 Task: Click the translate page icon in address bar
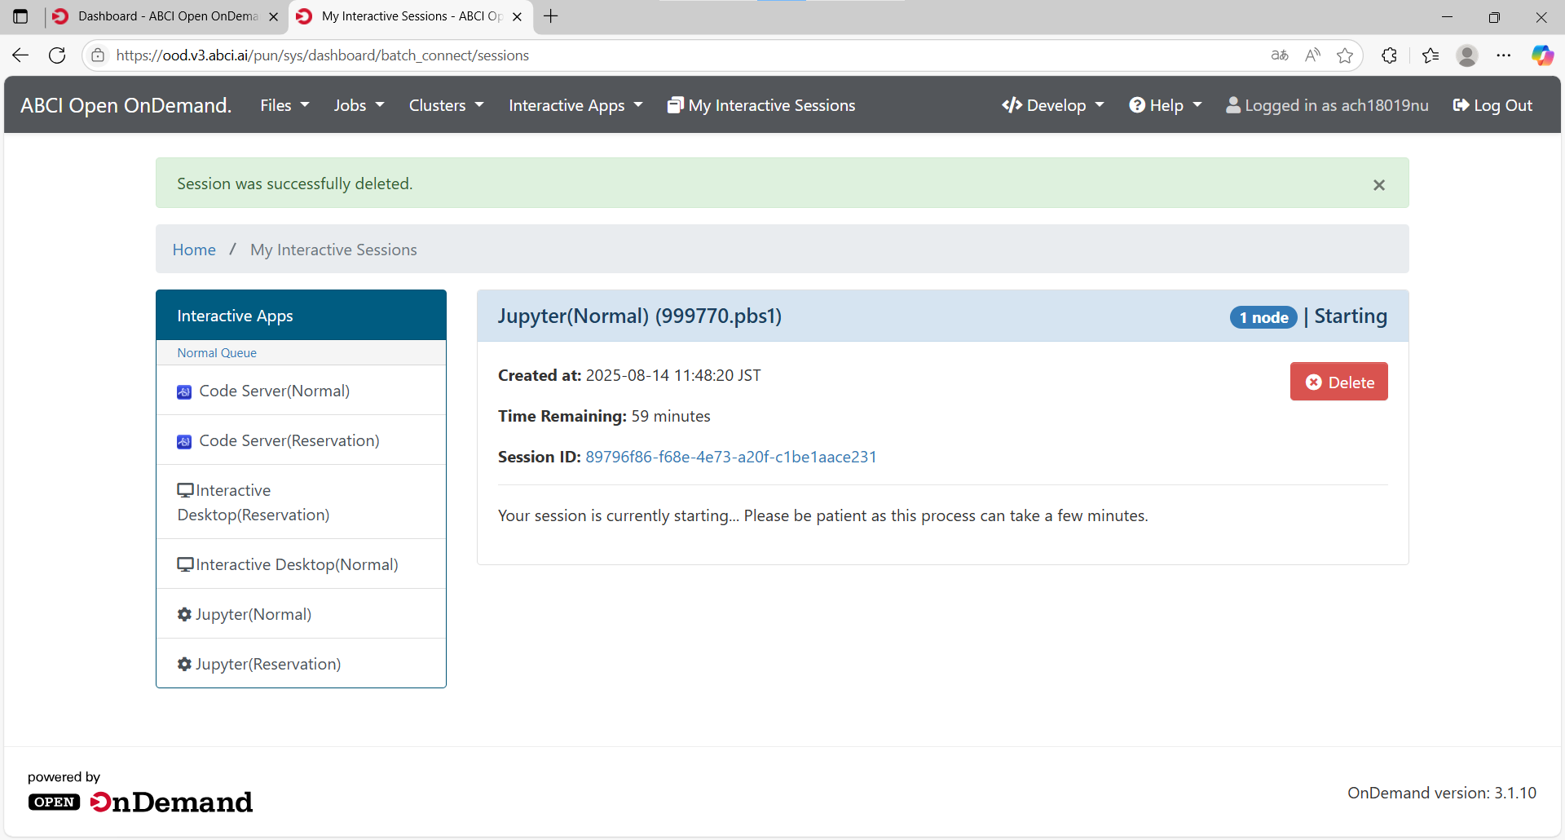(1280, 55)
